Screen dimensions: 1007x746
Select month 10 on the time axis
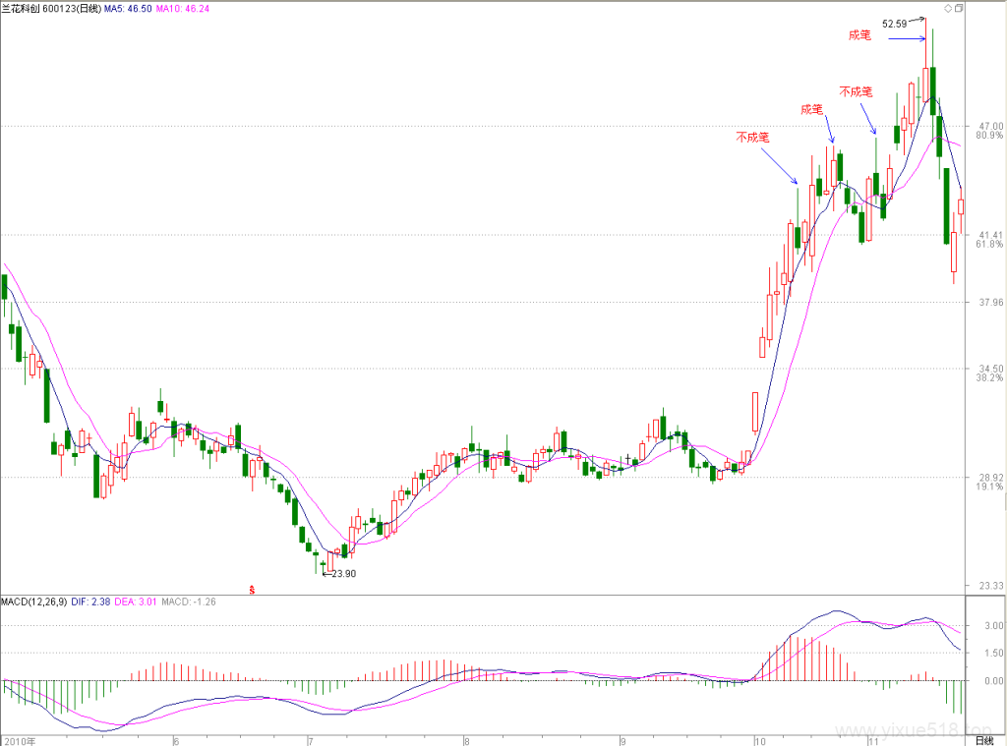pos(760,741)
